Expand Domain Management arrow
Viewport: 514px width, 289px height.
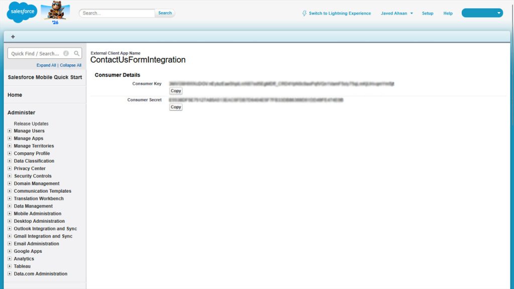click(x=10, y=184)
